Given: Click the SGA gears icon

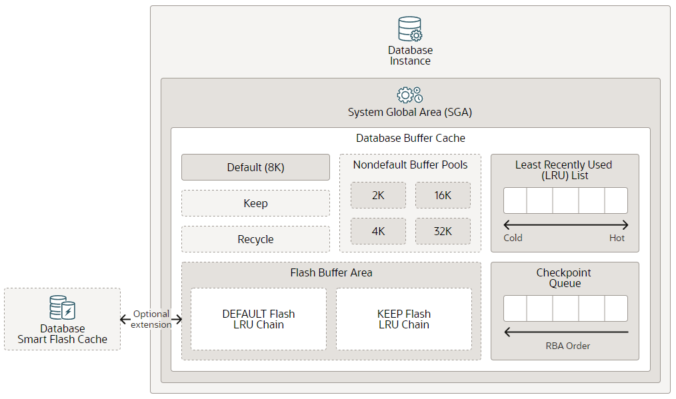Looking at the screenshot, I should click(410, 95).
